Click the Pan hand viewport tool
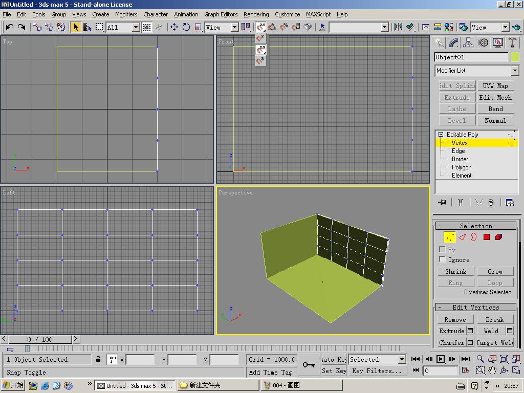 (492, 370)
